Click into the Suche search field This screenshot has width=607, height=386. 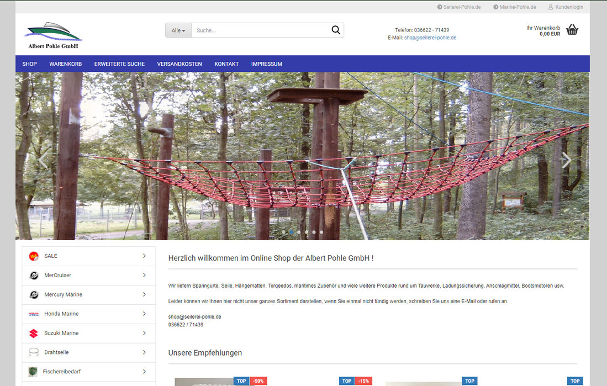(x=260, y=30)
